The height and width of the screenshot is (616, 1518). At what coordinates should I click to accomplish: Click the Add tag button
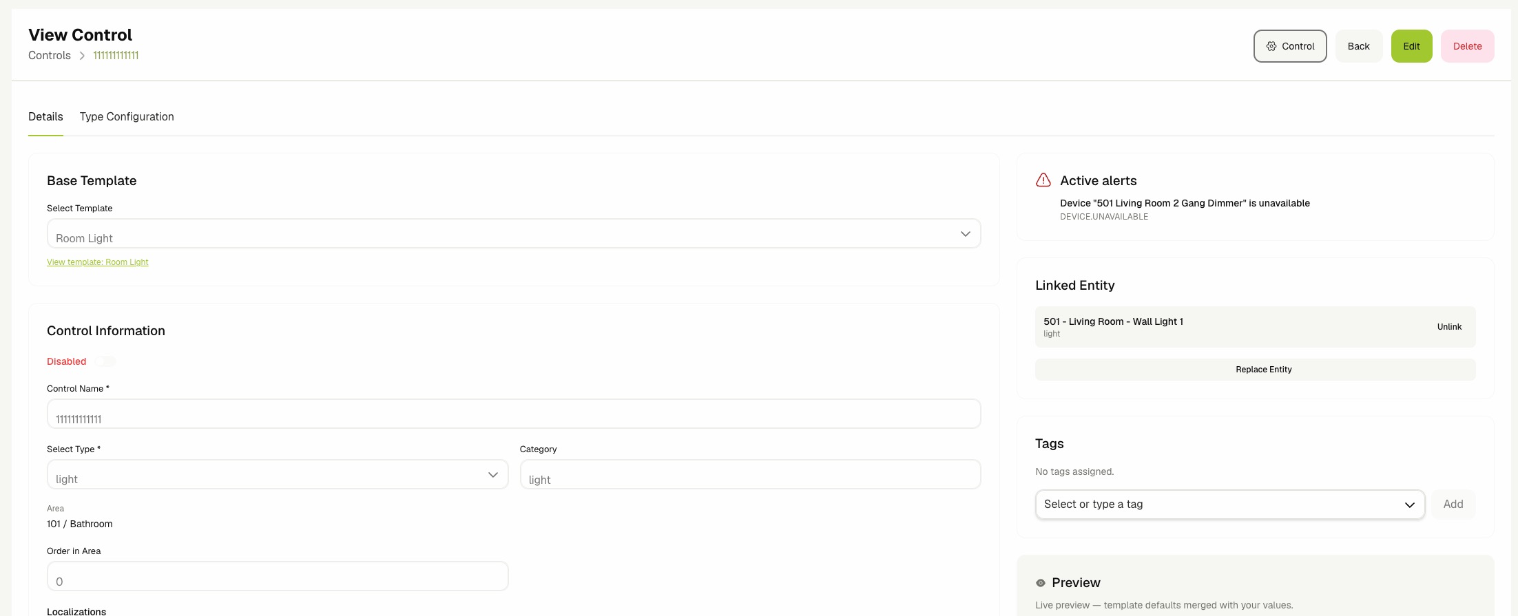point(1453,505)
